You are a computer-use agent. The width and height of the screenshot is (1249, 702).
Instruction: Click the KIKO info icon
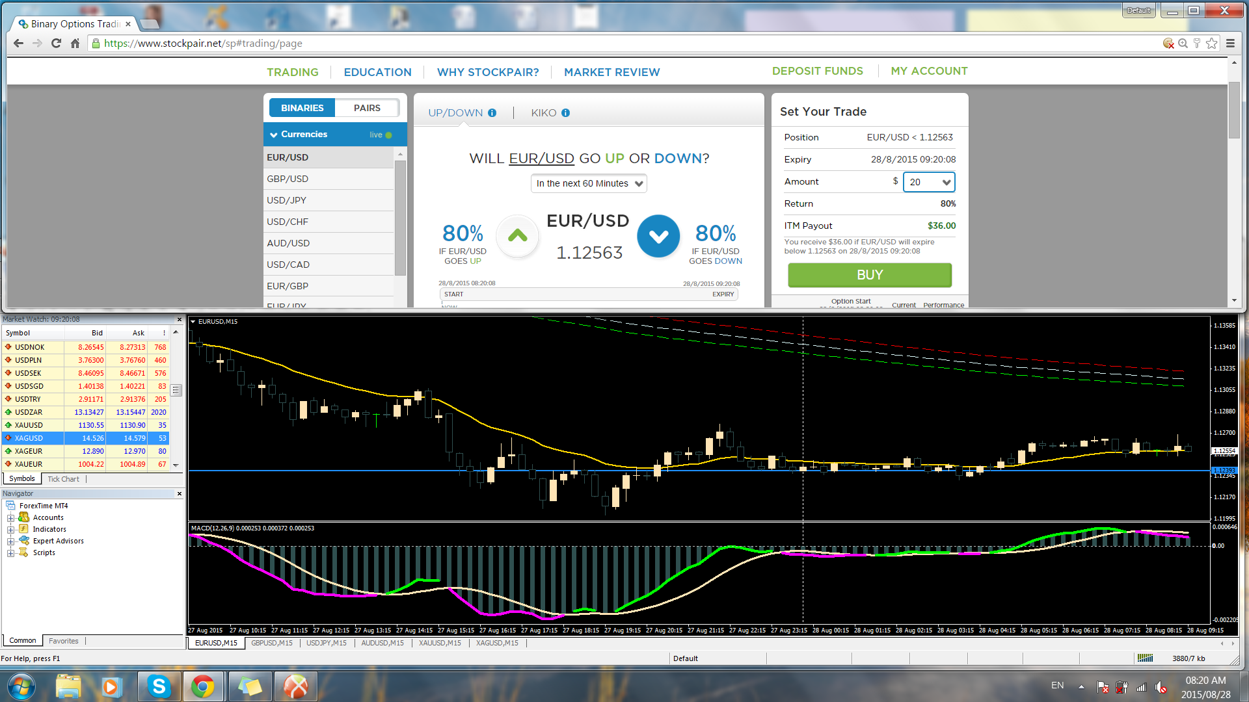coord(565,113)
